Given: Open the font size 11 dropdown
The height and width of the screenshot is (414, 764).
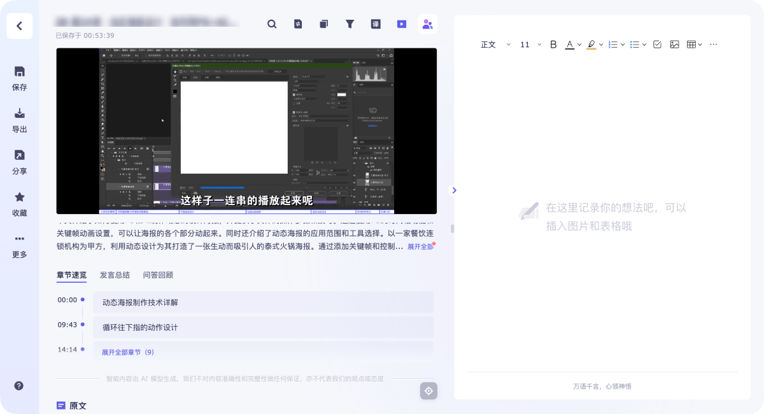Looking at the screenshot, I should [x=531, y=45].
